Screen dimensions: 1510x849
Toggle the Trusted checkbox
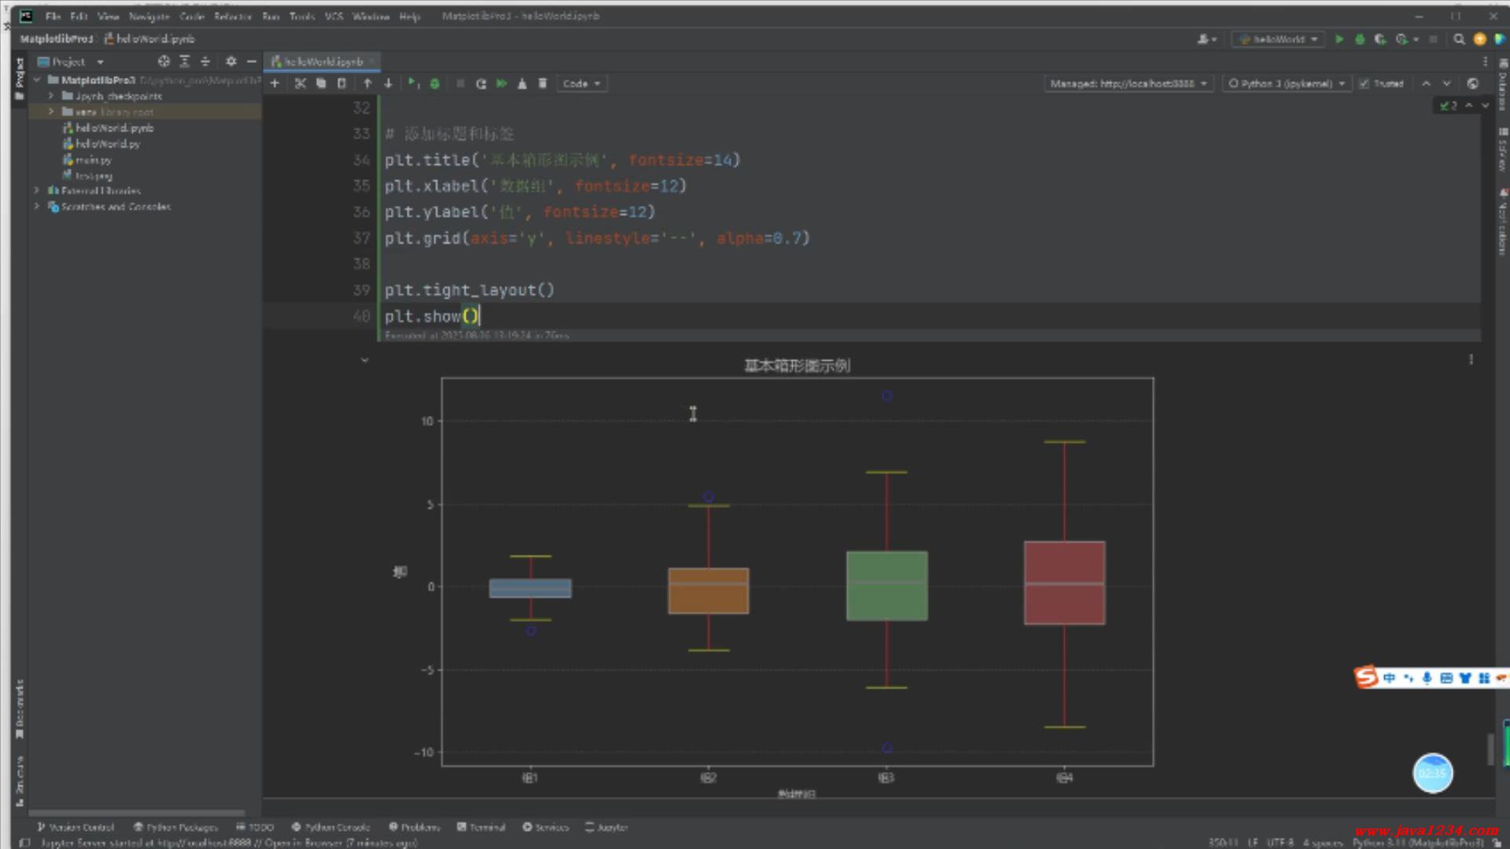(x=1365, y=83)
